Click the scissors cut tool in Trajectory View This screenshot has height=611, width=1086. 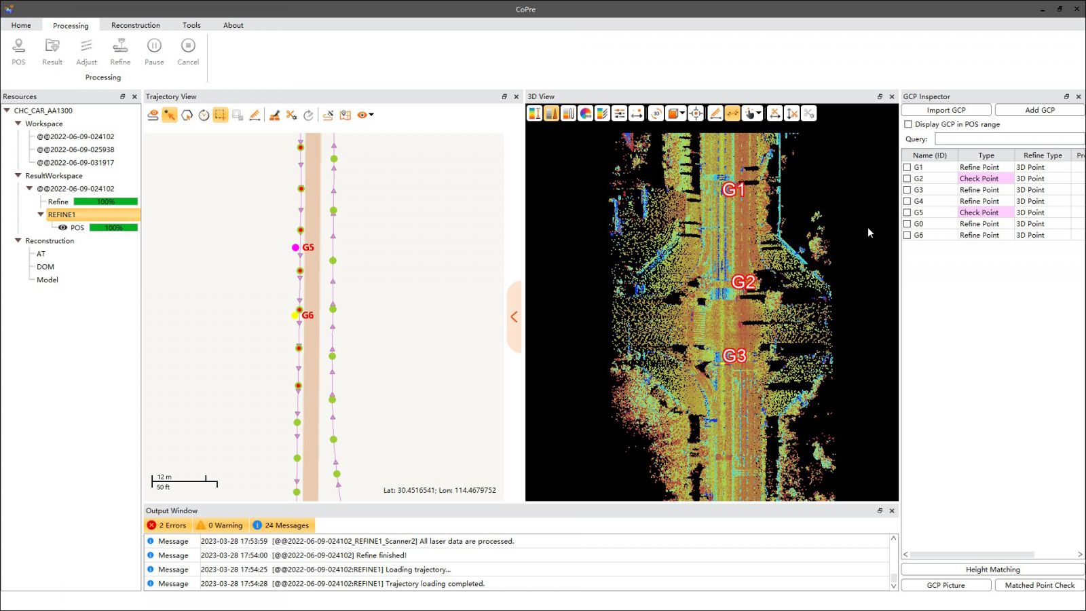click(291, 115)
